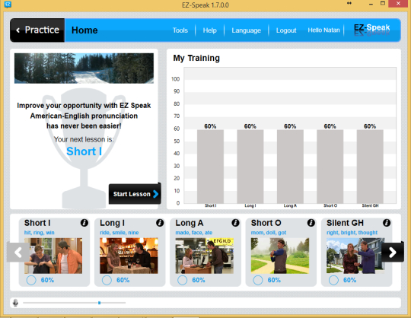Open the Silent GH lesson card title
The height and width of the screenshot is (318, 411).
tap(345, 223)
